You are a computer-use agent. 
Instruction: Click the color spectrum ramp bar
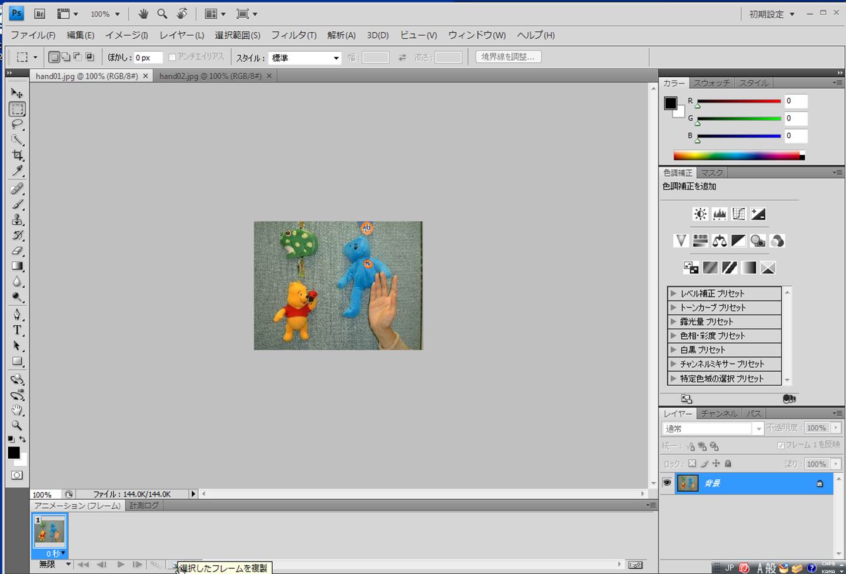738,156
